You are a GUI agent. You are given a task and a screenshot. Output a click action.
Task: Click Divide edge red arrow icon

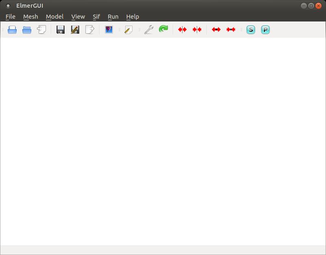pyautogui.click(x=216, y=30)
